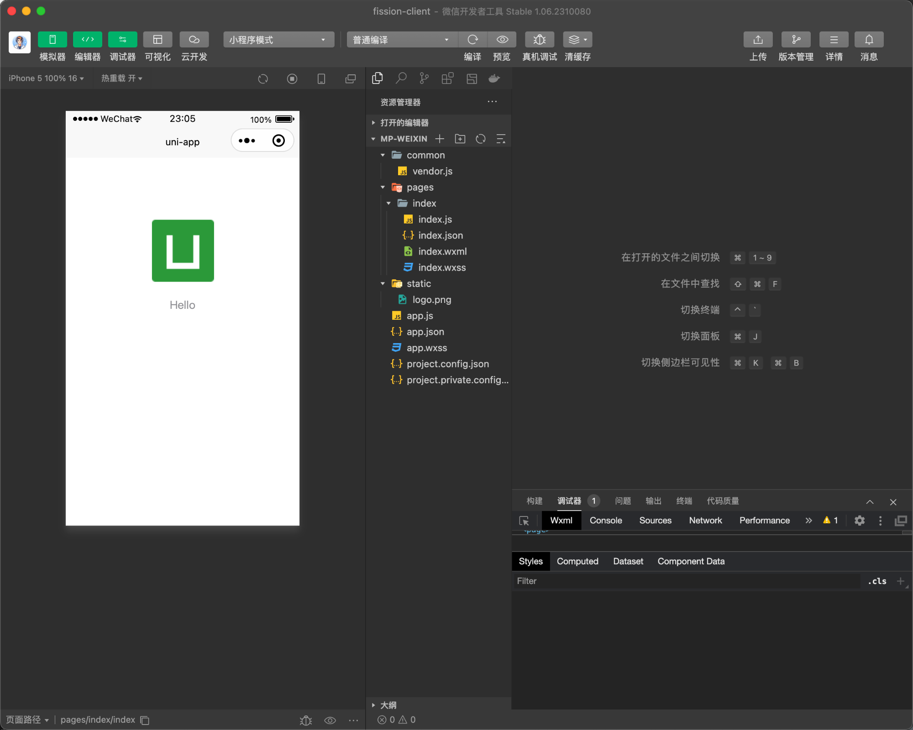Click the Styles Filter input field
Viewport: 913px width, 730px height.
click(685, 581)
